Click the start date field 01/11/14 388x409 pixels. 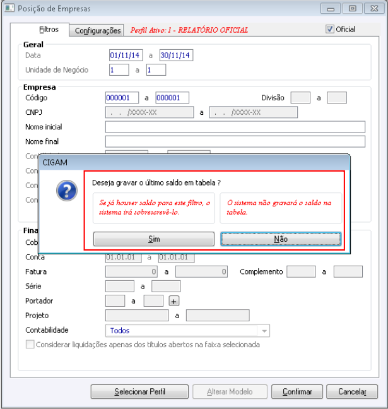pyautogui.click(x=126, y=56)
